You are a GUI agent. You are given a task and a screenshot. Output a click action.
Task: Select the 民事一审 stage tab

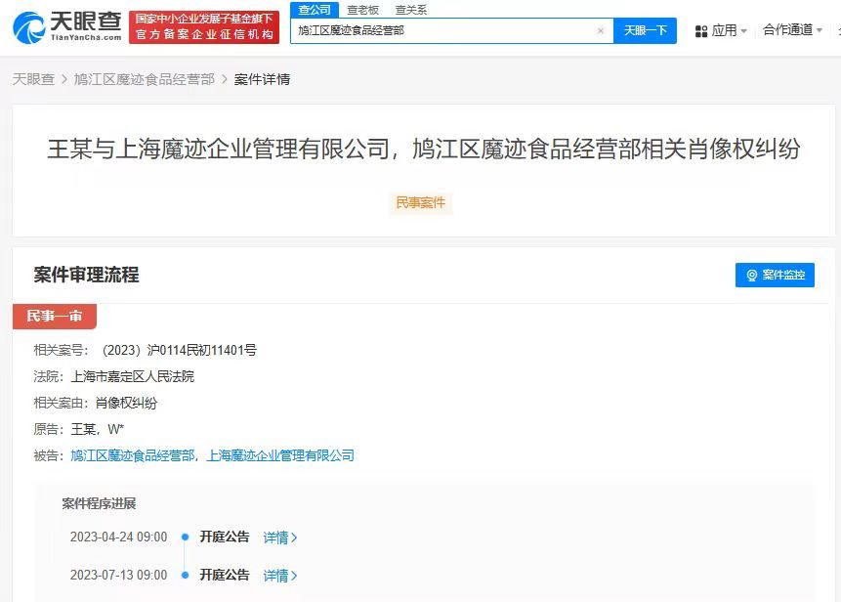[55, 317]
